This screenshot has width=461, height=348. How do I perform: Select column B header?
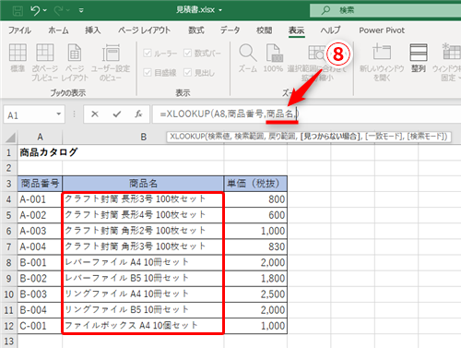[x=143, y=138]
